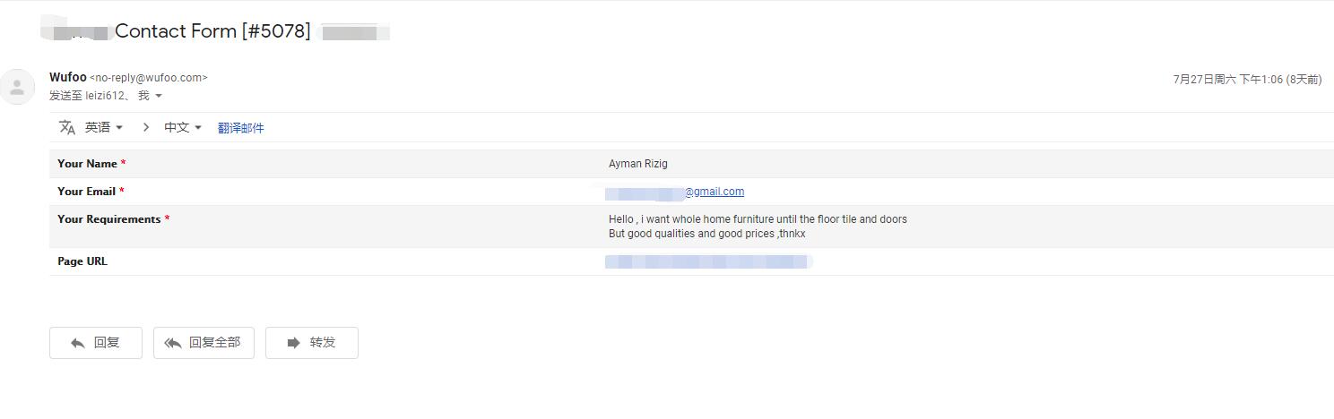Click the no-reply@wufoo.com sender address

click(149, 78)
